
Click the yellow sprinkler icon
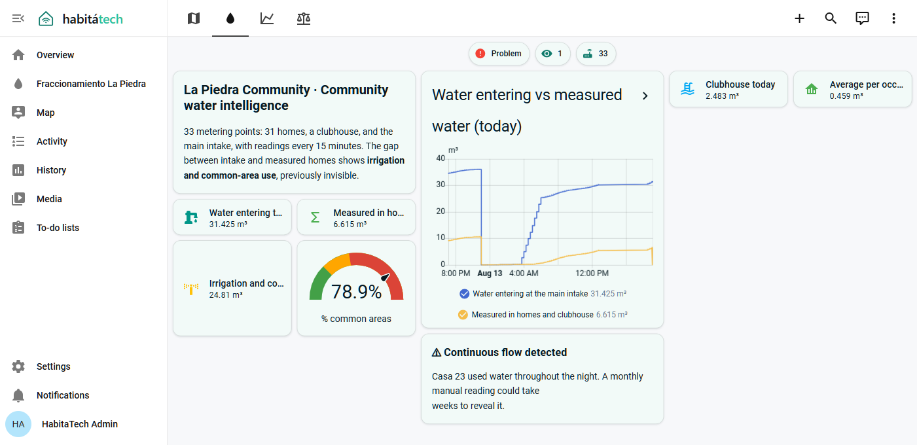pyautogui.click(x=191, y=289)
